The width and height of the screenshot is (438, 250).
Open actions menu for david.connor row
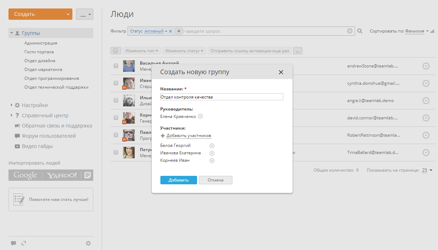(x=426, y=118)
